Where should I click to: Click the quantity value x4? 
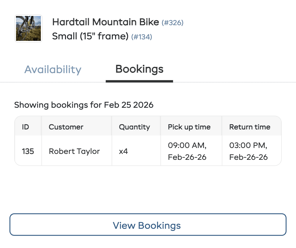click(123, 151)
